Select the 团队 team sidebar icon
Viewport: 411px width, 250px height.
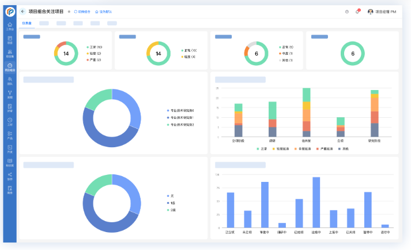click(10, 81)
